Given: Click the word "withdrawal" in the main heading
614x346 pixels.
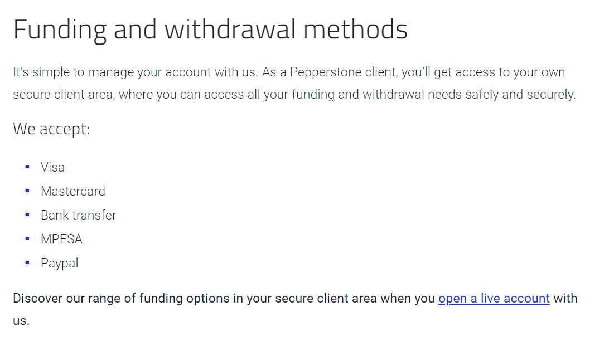Looking at the screenshot, I should pos(230,30).
